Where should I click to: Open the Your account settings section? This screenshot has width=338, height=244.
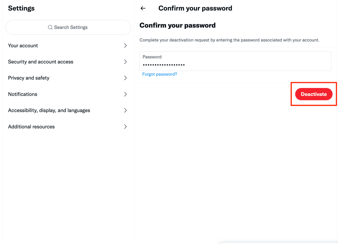pos(23,46)
